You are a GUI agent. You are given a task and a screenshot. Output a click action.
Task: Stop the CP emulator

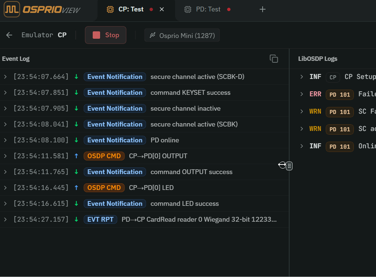coord(106,35)
